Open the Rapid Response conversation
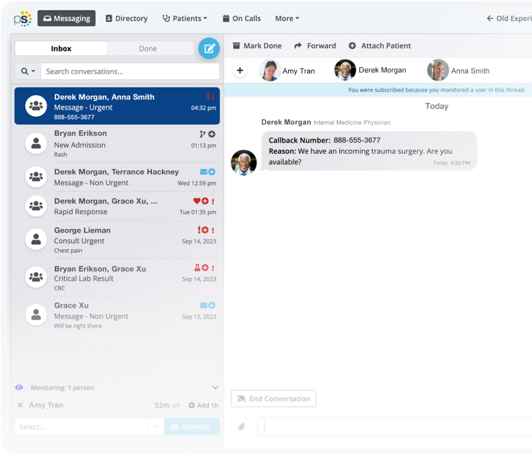532x456 pixels. (117, 206)
